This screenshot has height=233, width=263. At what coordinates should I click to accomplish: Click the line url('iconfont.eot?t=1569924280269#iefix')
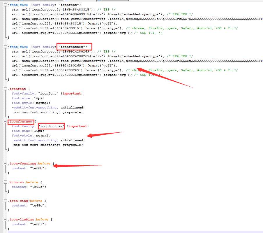(x=102, y=56)
